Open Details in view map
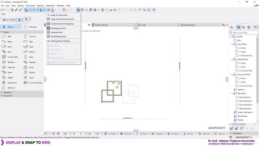259x146 pixels. [x=240, y=120]
